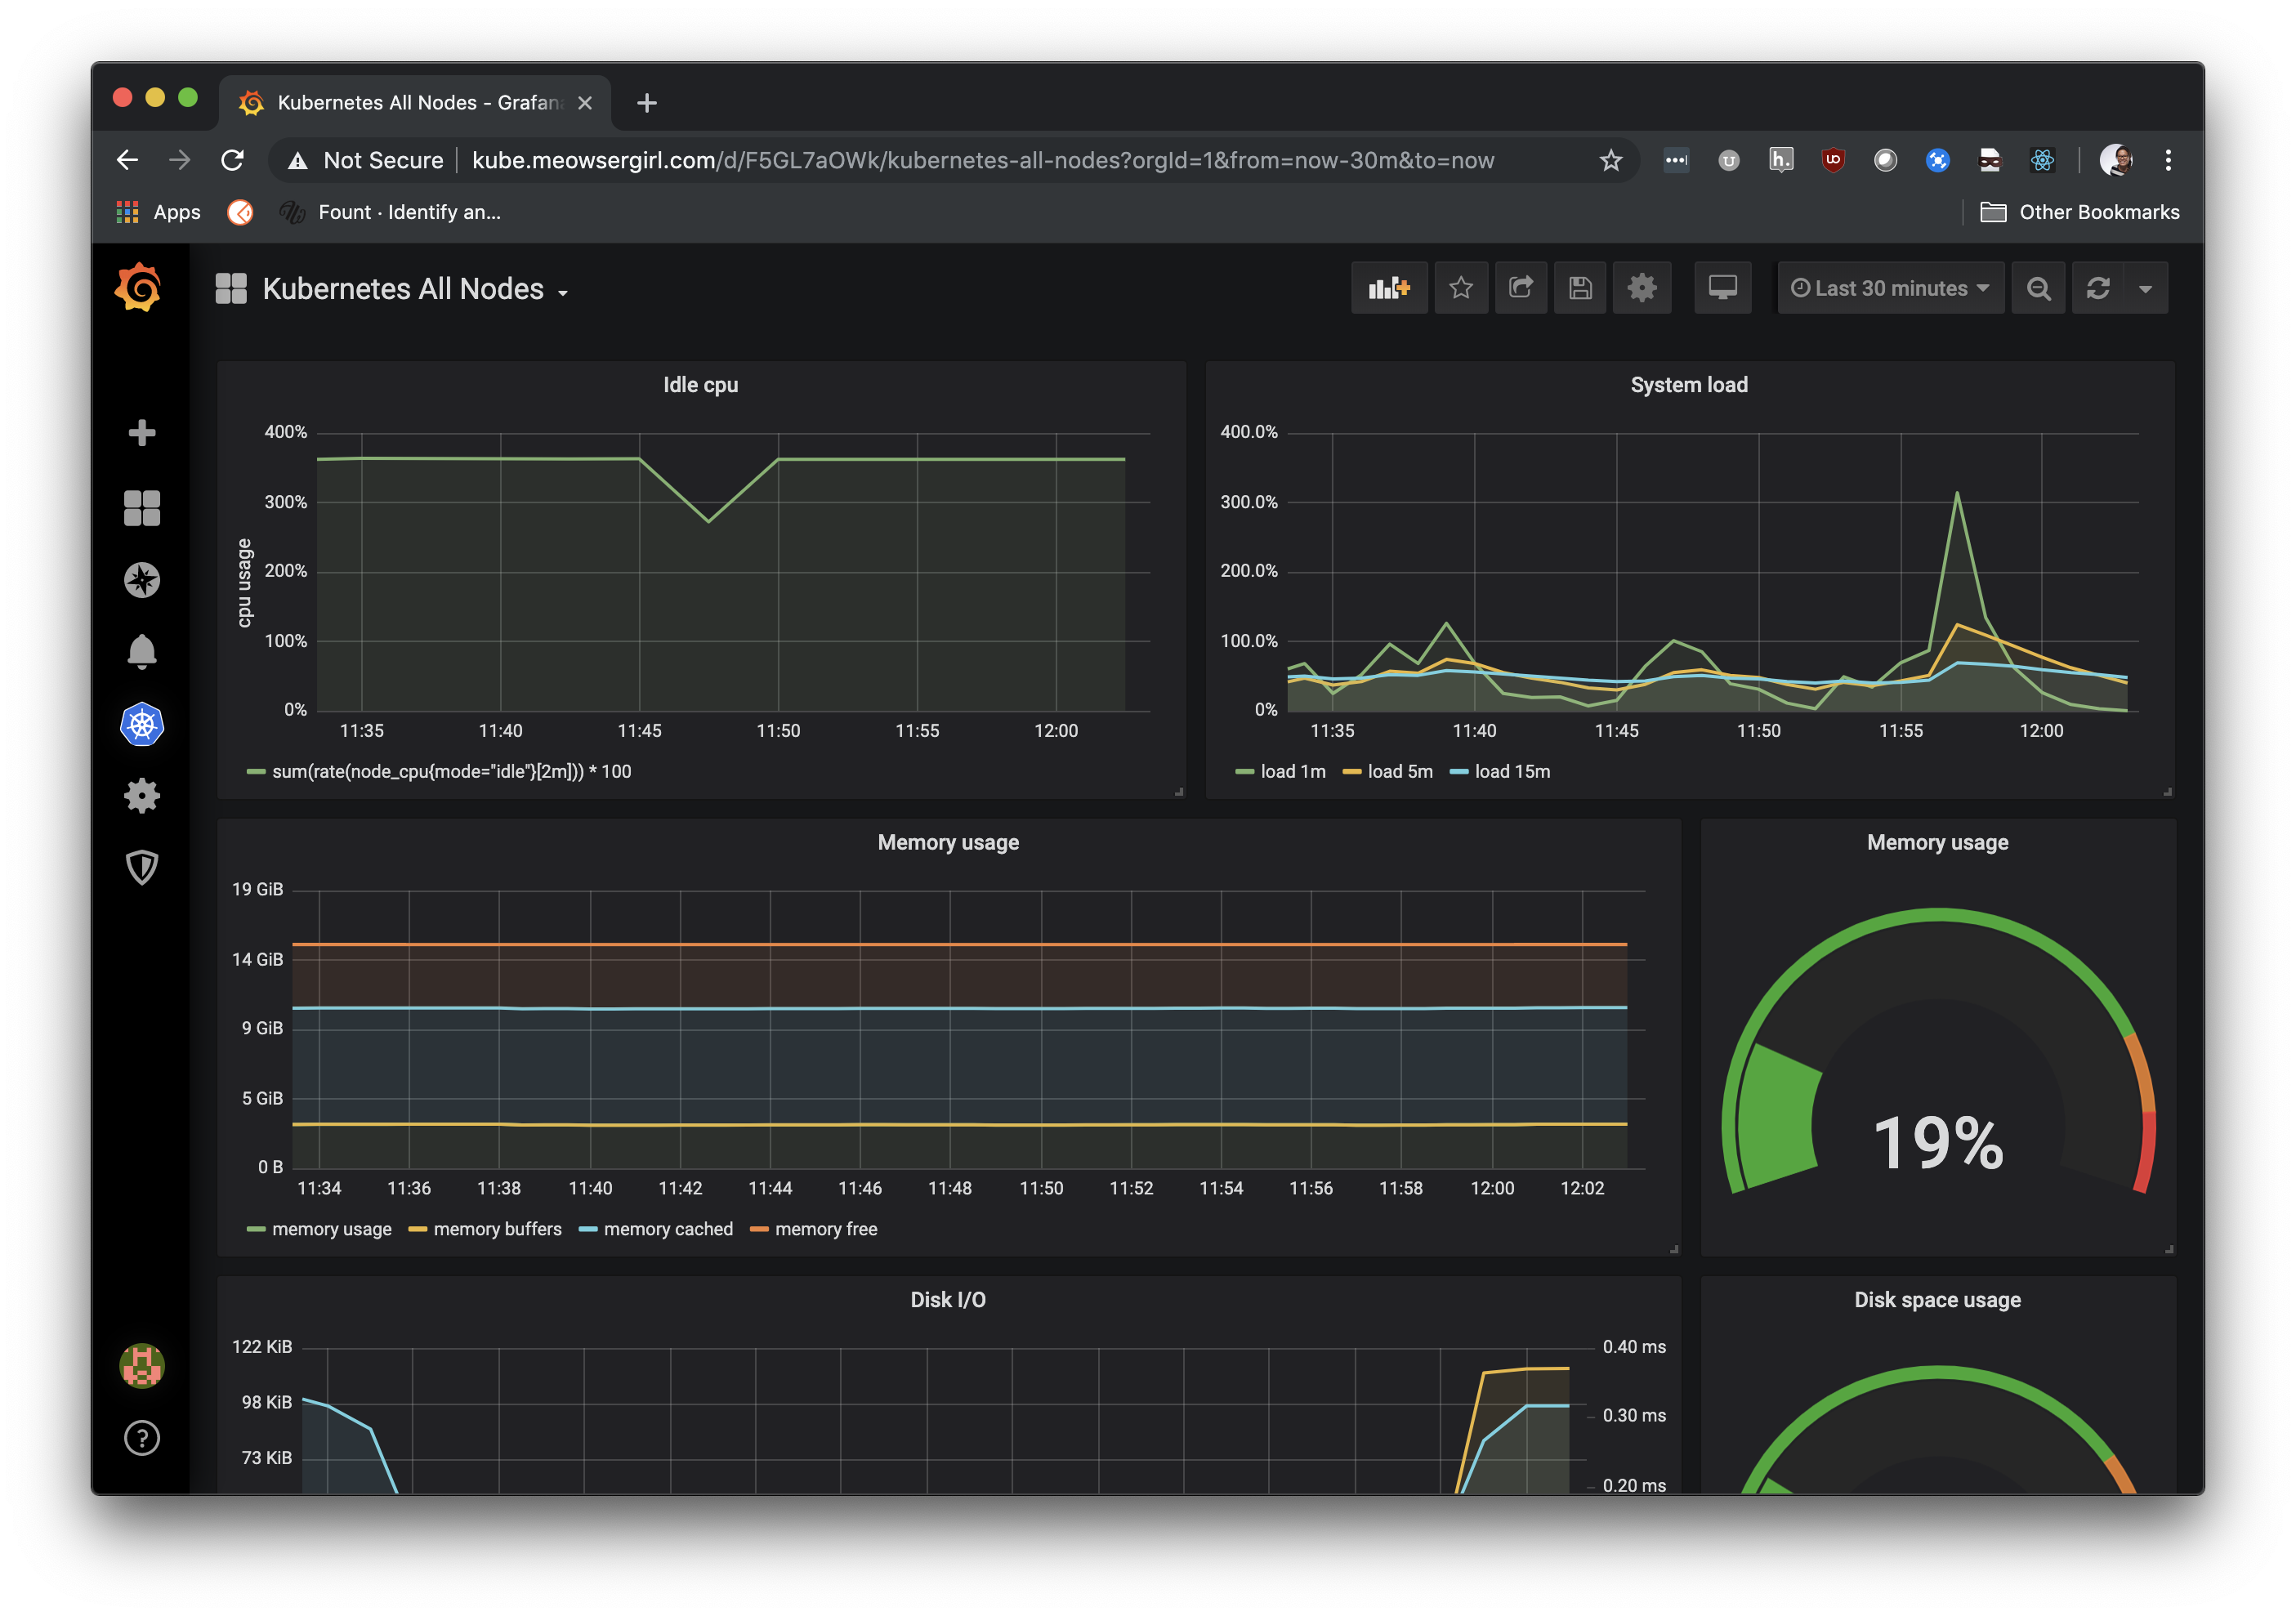Screen dimensions: 2296x1616
Task: Toggle memory free legend series
Action: (x=826, y=1229)
